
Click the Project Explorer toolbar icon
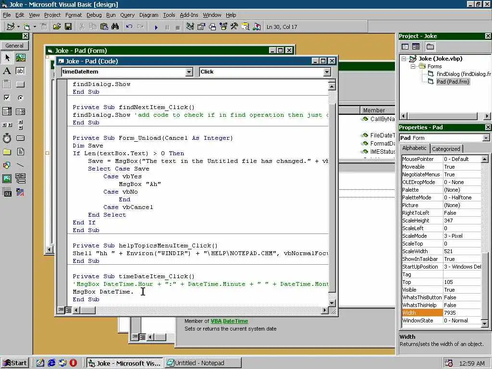point(190,27)
